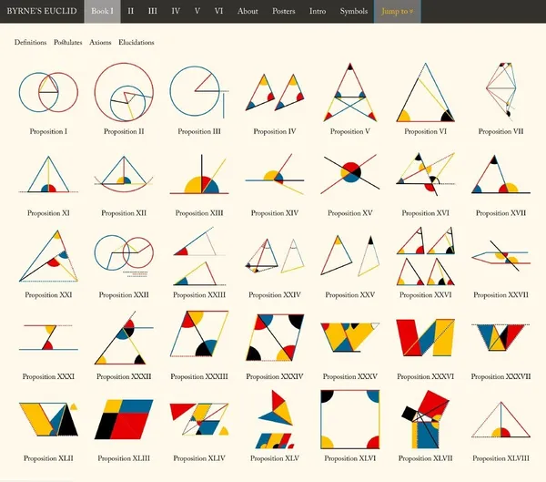Viewport: 546px width, 482px height.
Task: Open the Intro page
Action: click(x=318, y=11)
